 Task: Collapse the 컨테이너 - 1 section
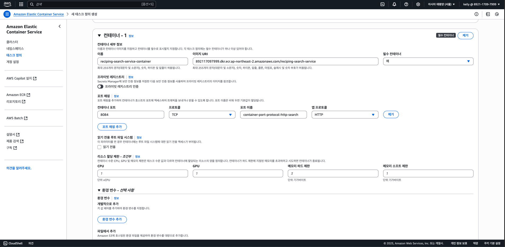point(99,36)
